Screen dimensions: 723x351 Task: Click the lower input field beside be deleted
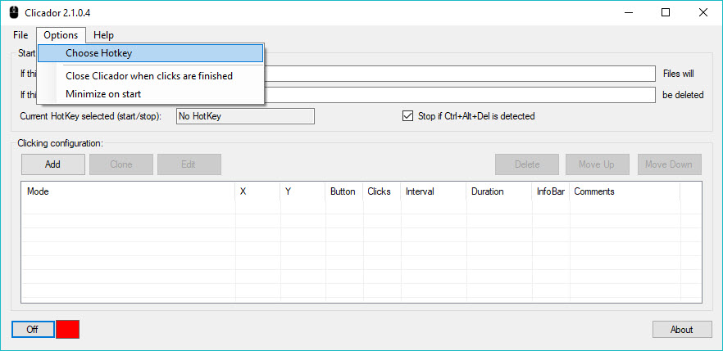[460, 95]
